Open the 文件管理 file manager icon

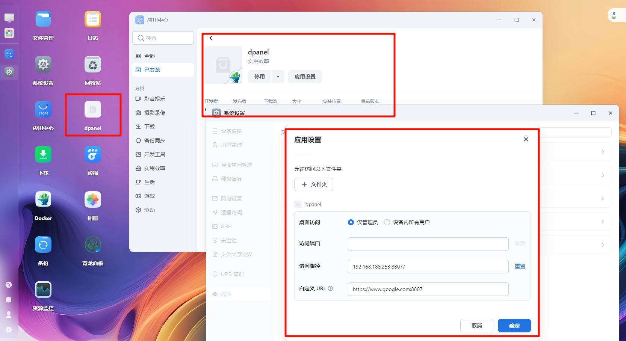tap(43, 20)
